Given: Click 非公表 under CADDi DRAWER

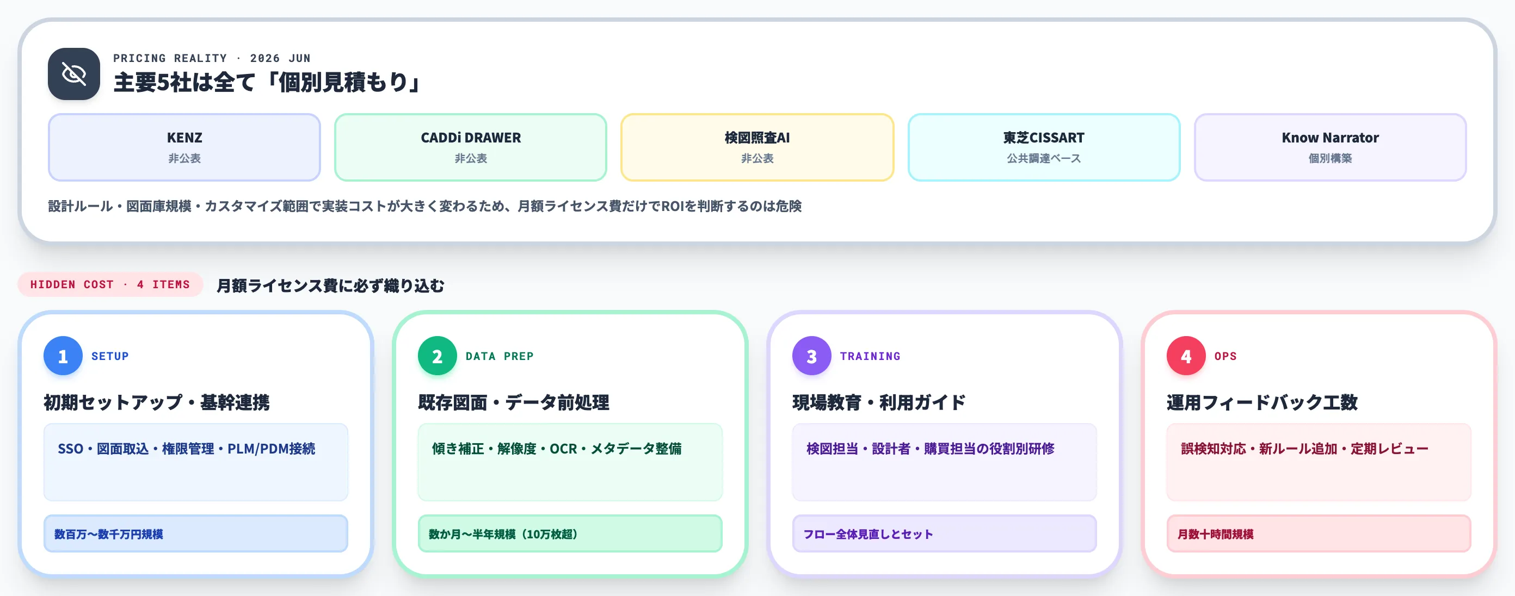Looking at the screenshot, I should 471,158.
